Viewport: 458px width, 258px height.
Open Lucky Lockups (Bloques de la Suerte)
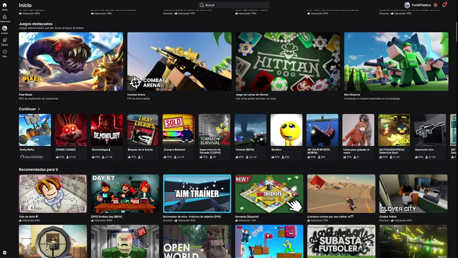pos(142,130)
